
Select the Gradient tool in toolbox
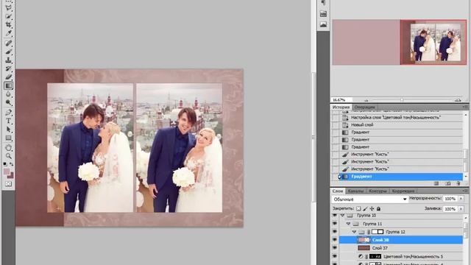click(x=8, y=85)
